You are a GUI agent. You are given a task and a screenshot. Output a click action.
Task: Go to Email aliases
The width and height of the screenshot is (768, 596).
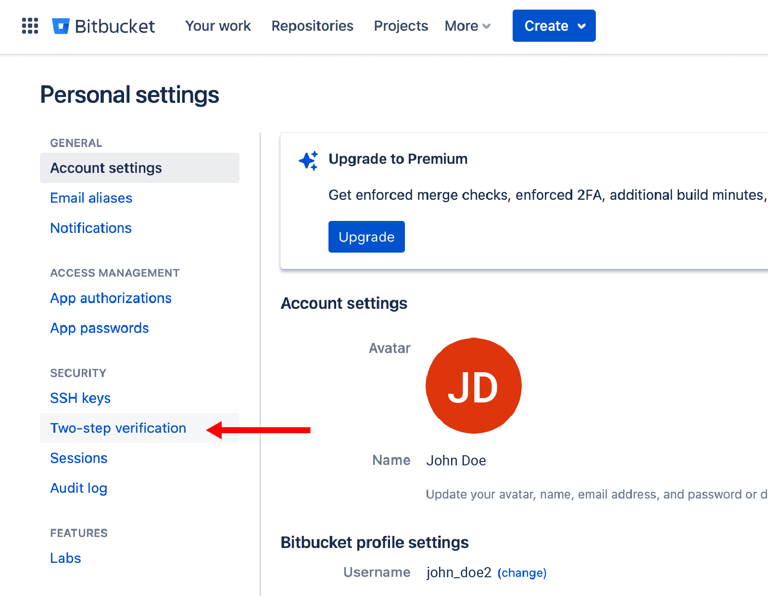(91, 198)
